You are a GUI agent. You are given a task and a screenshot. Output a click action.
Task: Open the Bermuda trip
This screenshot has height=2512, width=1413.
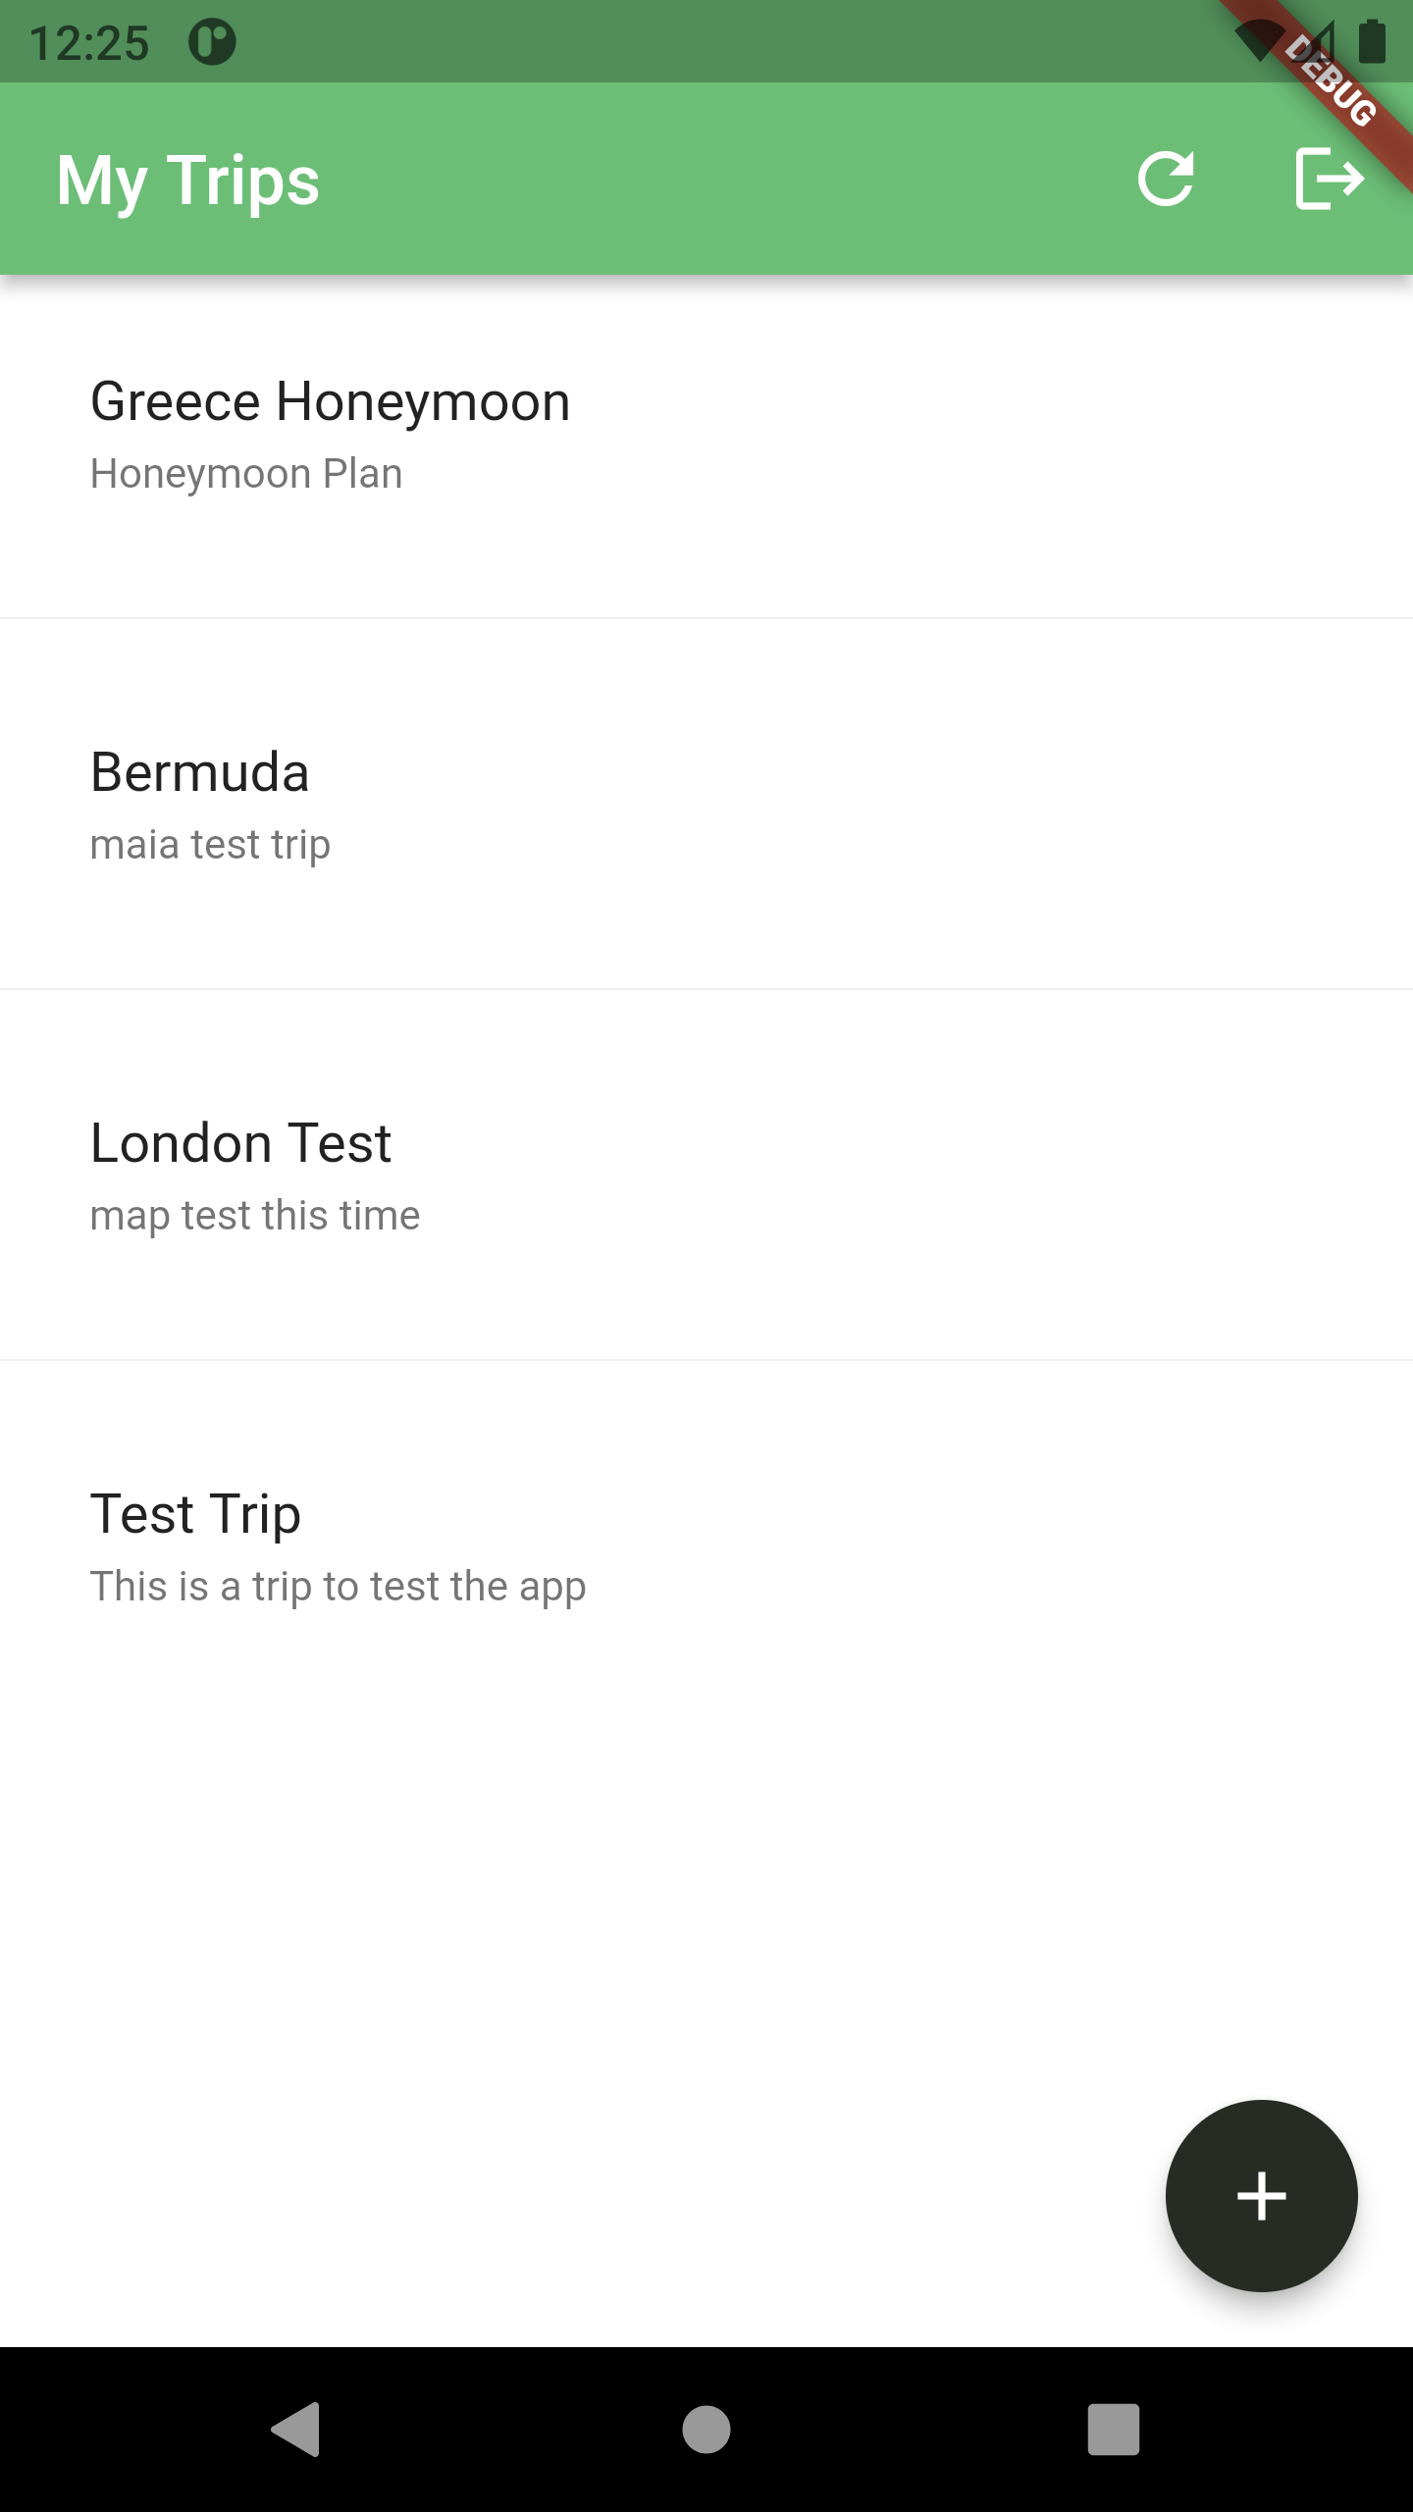tap(200, 773)
